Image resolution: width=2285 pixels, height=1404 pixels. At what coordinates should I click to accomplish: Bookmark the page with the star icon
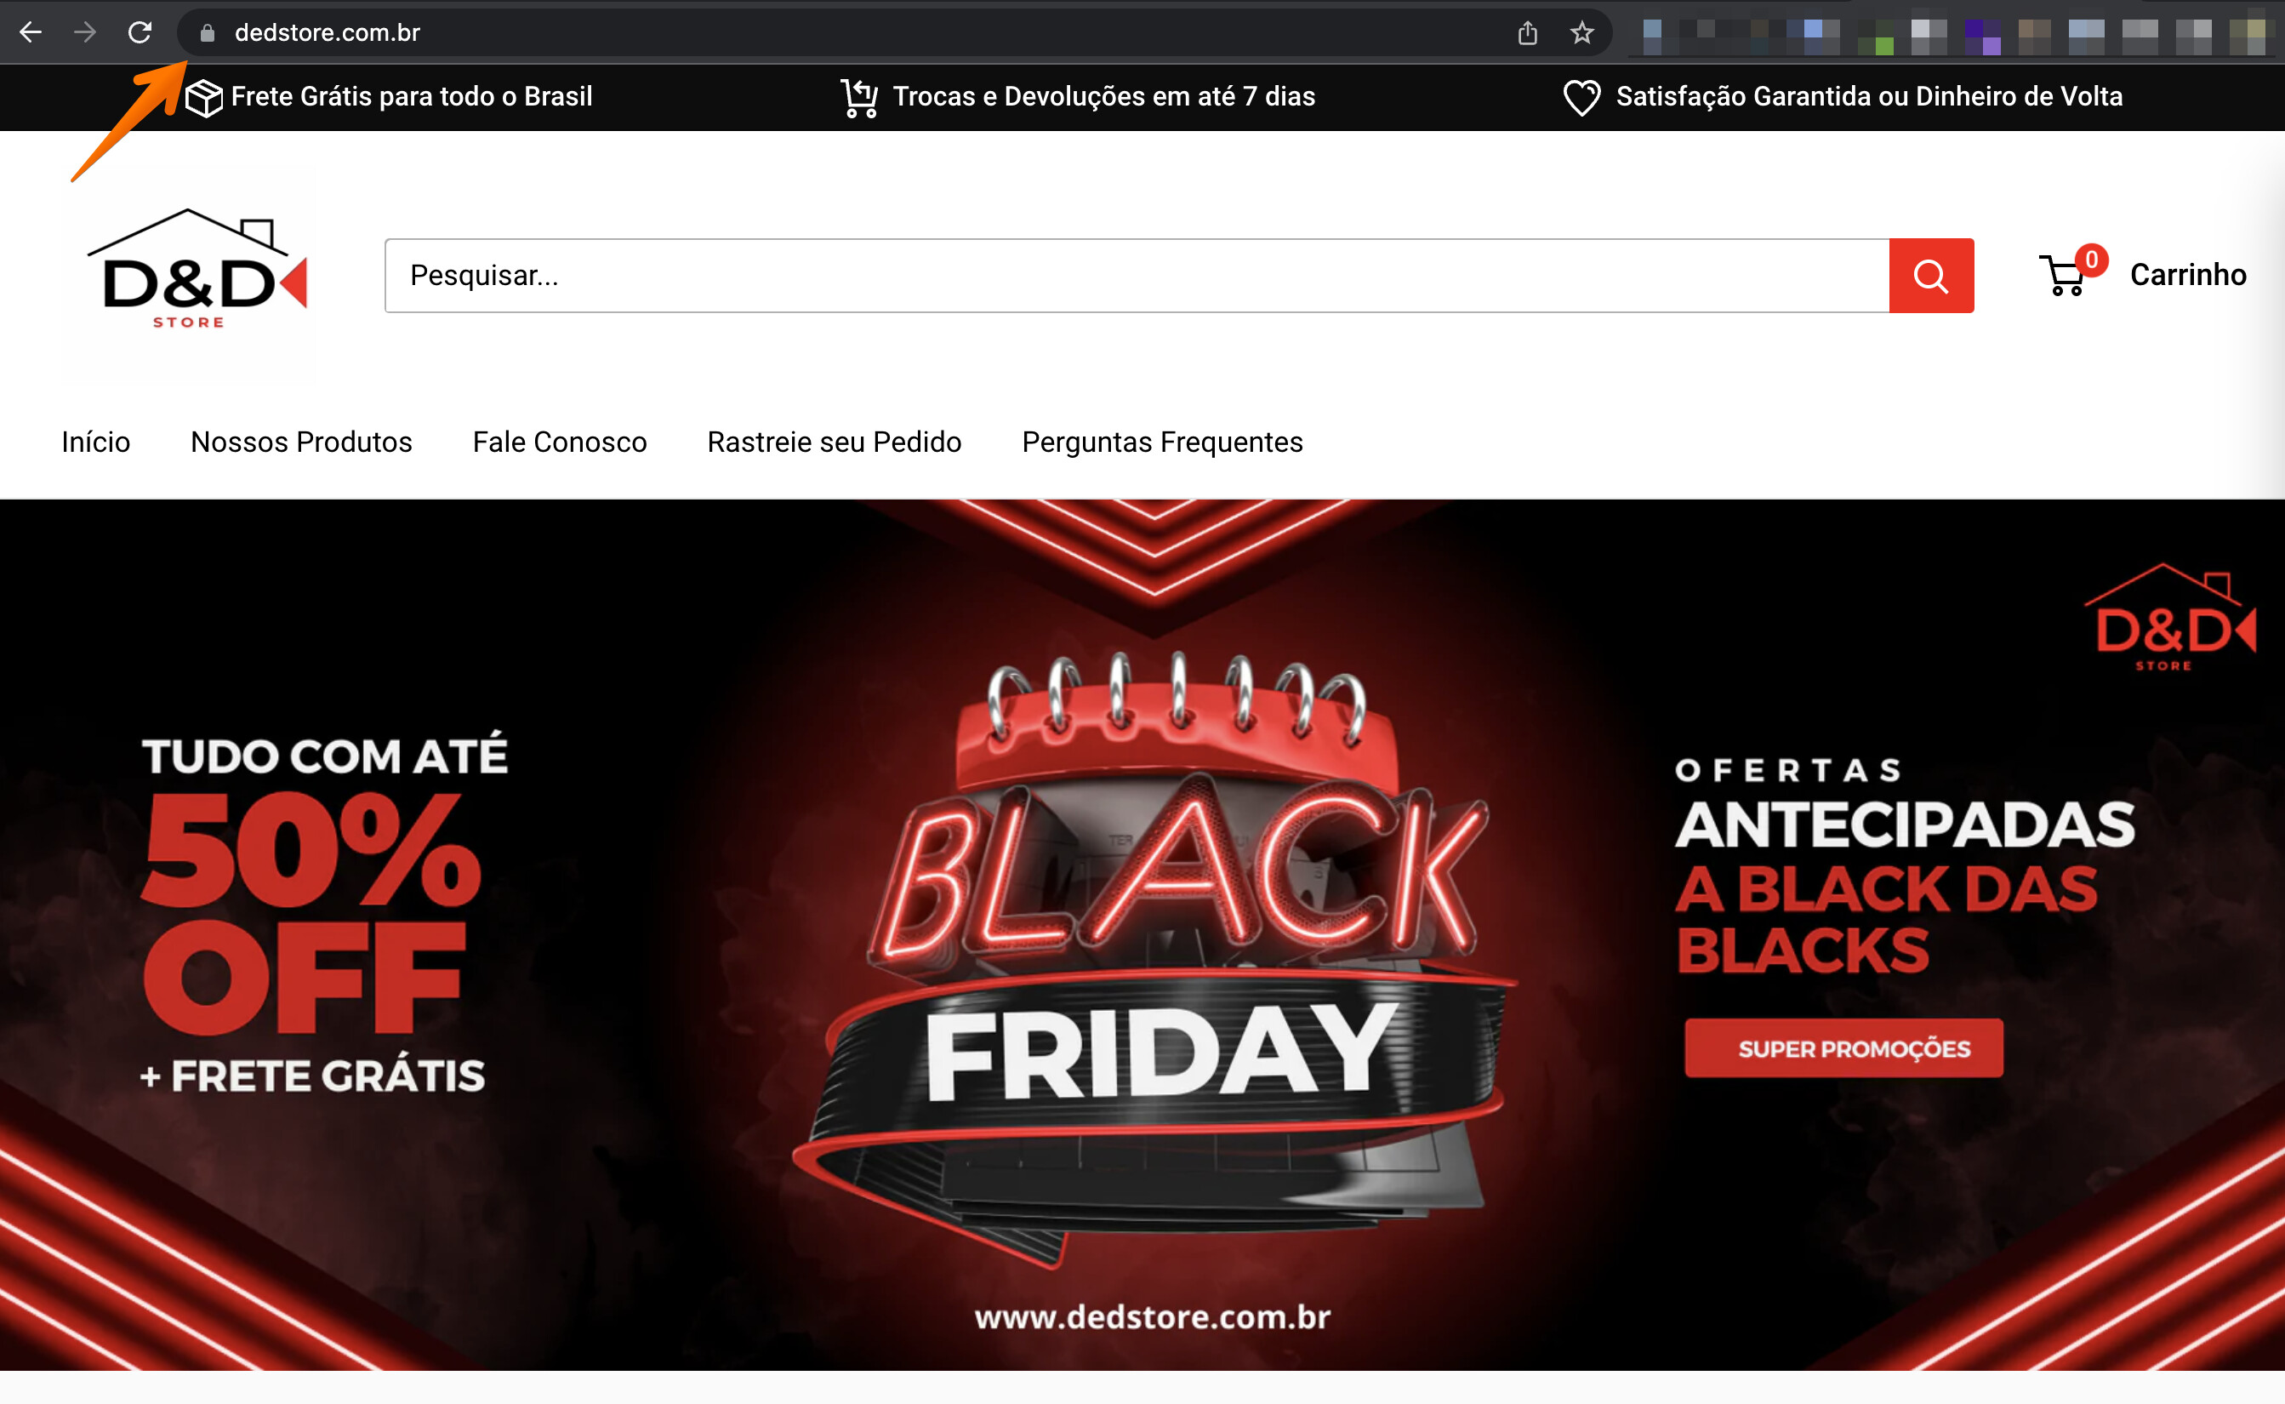(x=1581, y=33)
